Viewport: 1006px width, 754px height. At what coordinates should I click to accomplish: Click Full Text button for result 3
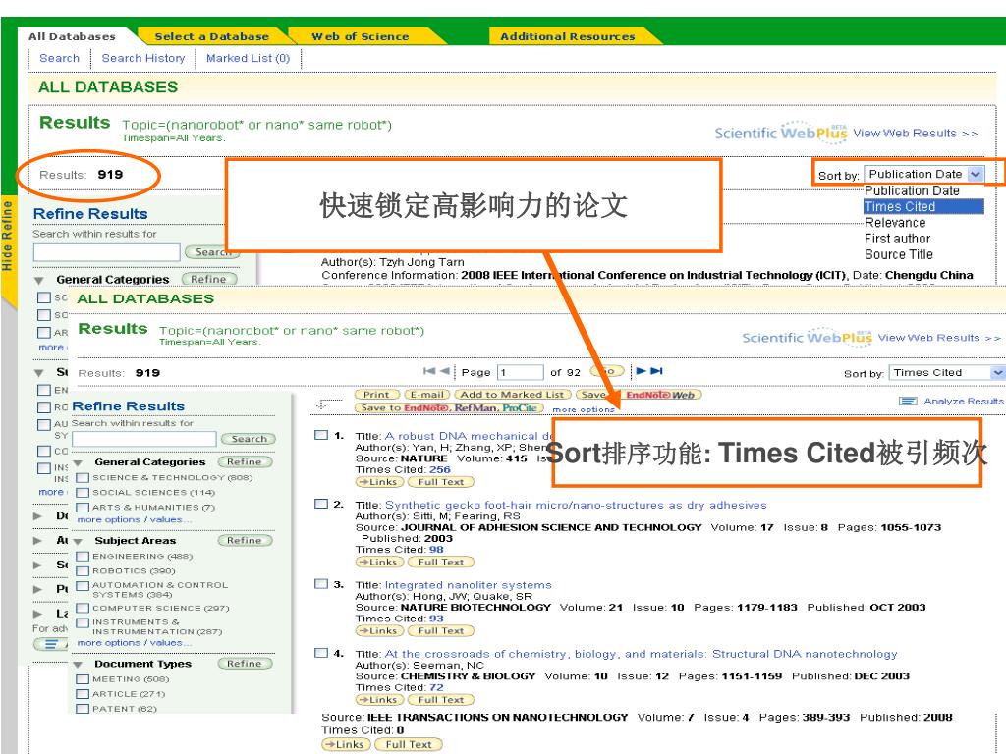[441, 631]
